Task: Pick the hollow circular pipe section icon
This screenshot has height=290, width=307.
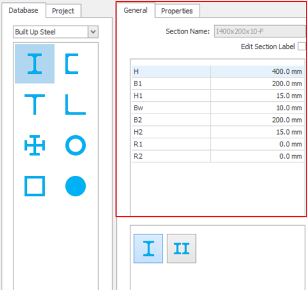Action: pos(75,145)
